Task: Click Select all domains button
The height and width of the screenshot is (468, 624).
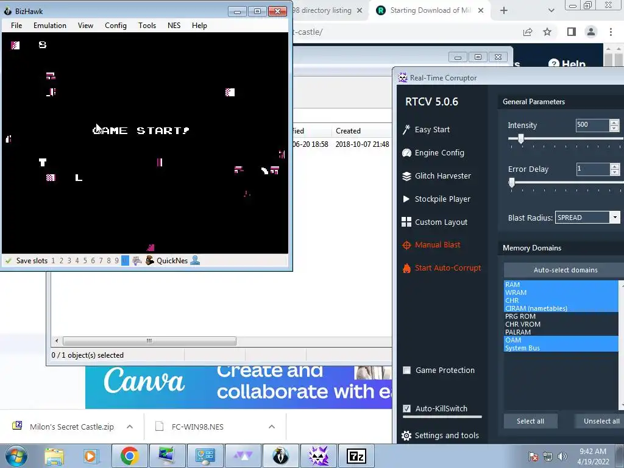Action: pos(530,421)
